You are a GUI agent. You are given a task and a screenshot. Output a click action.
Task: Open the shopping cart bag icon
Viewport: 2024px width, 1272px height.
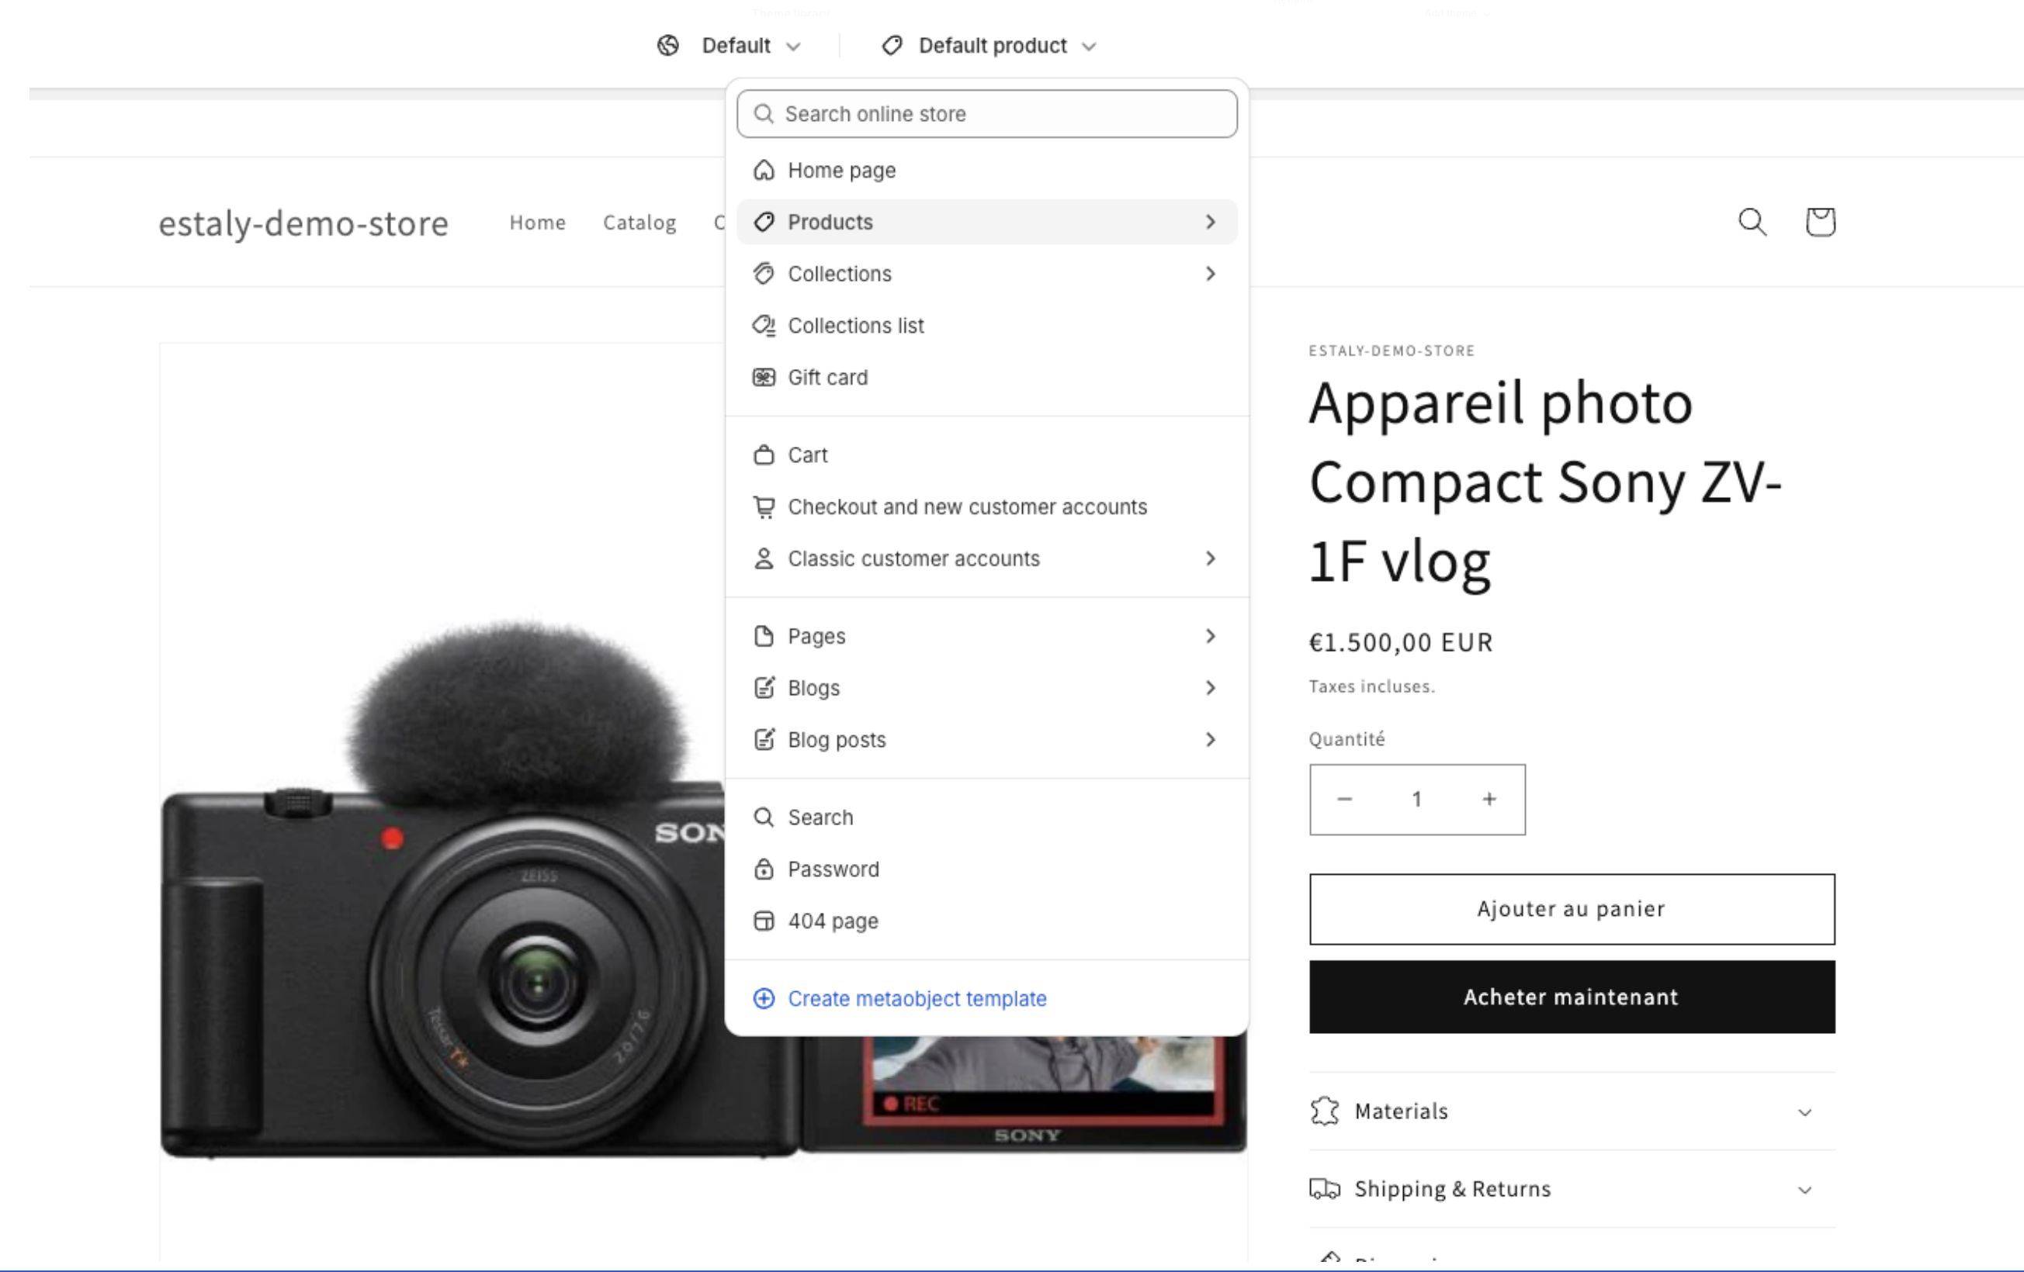coord(1820,222)
